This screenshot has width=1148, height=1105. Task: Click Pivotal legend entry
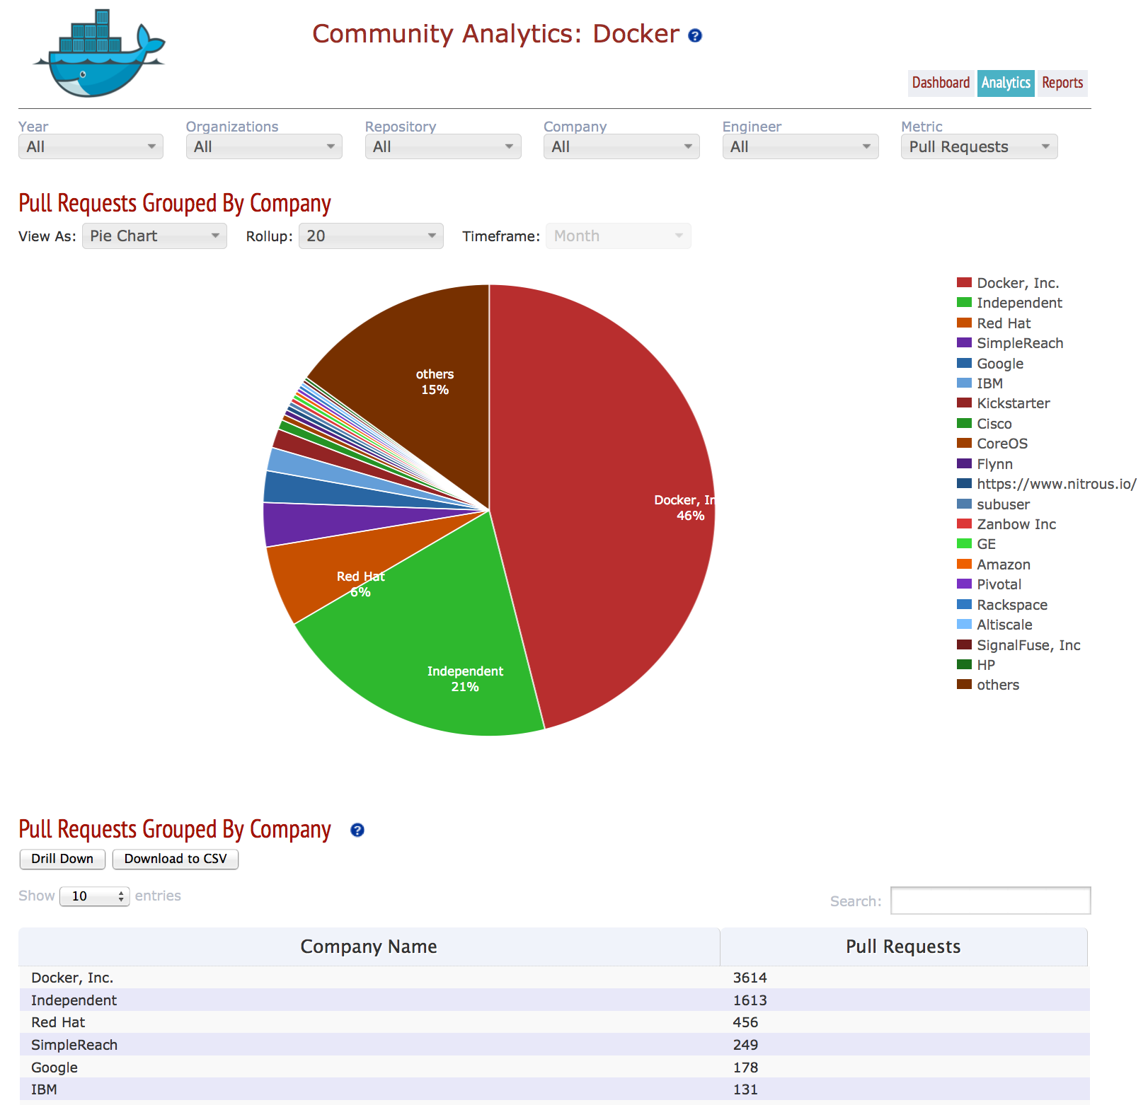coord(989,584)
